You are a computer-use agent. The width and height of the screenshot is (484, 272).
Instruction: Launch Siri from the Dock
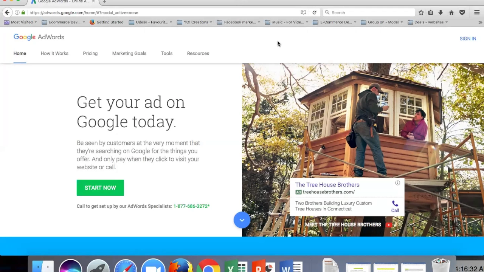[x=70, y=266]
